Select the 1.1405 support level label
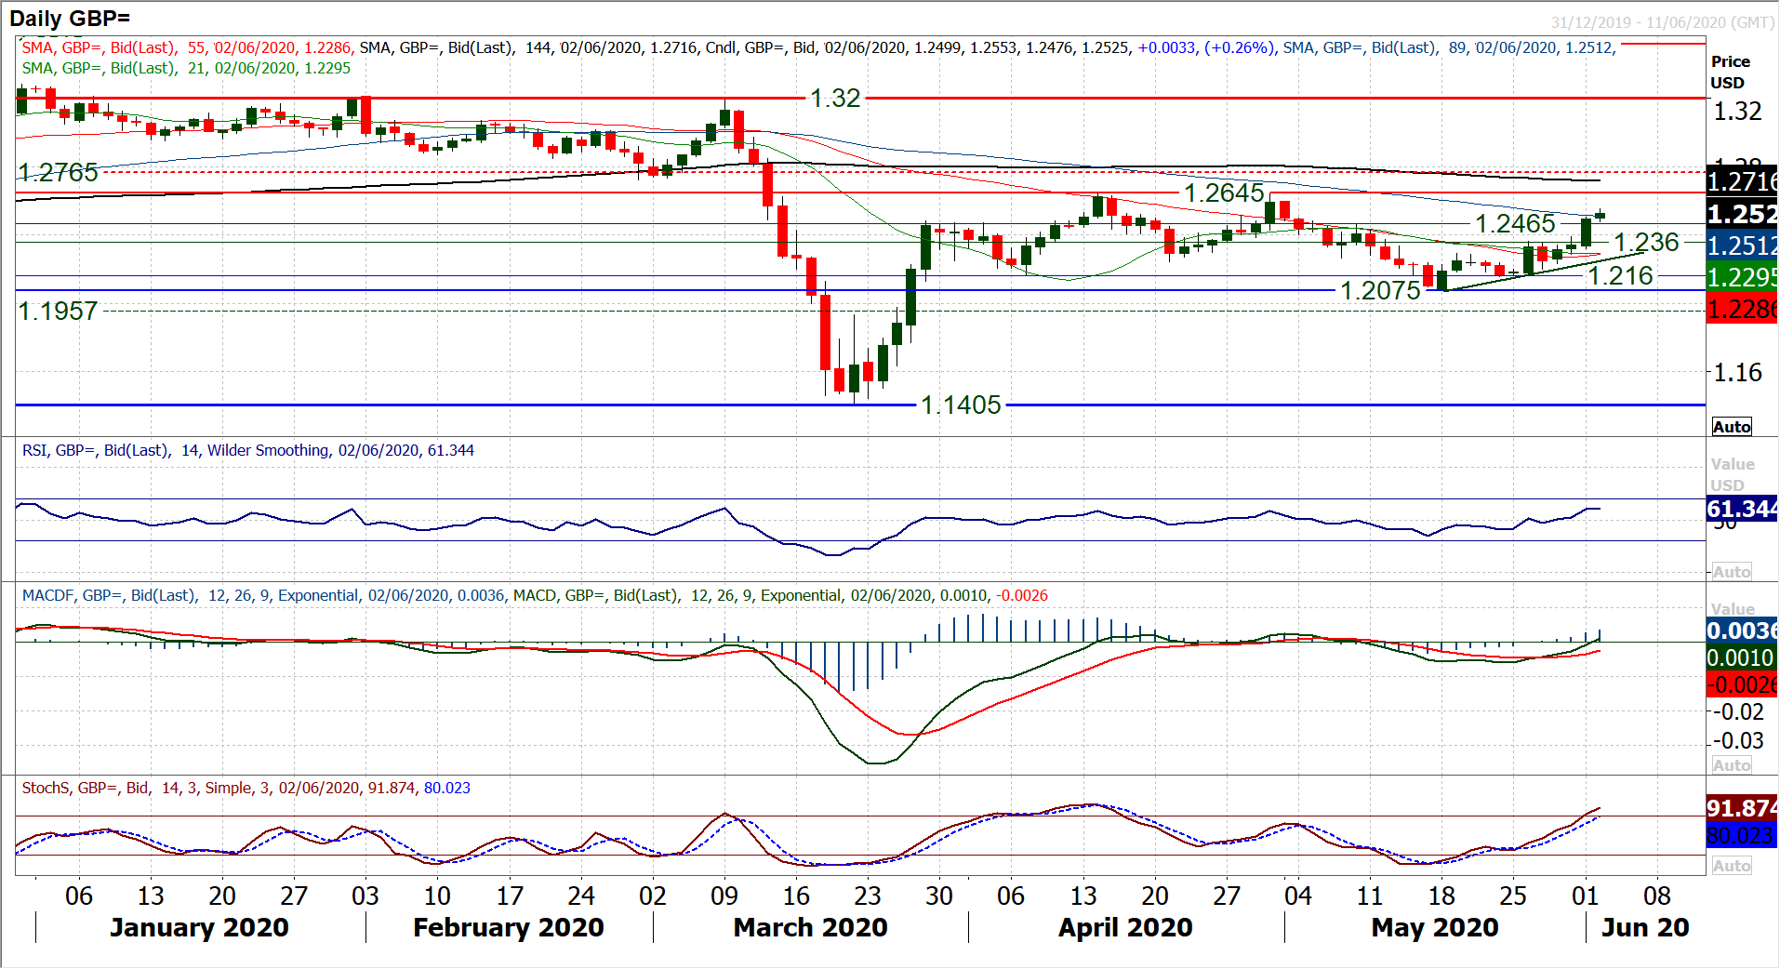 (x=960, y=405)
